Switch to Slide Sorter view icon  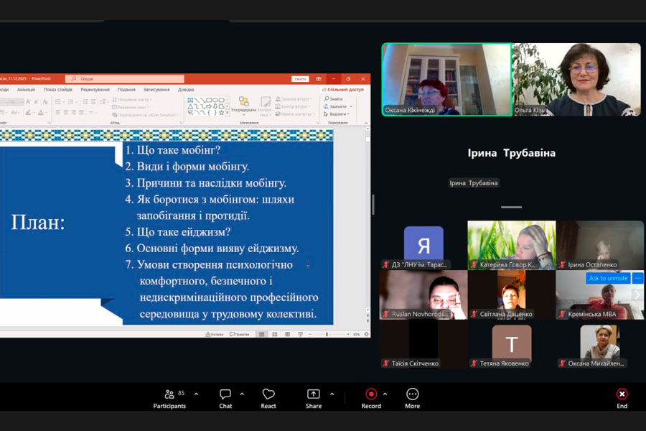(x=274, y=334)
